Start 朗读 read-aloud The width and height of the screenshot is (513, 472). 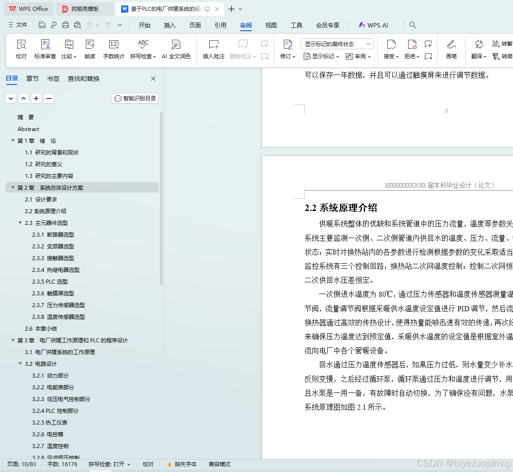pos(90,49)
